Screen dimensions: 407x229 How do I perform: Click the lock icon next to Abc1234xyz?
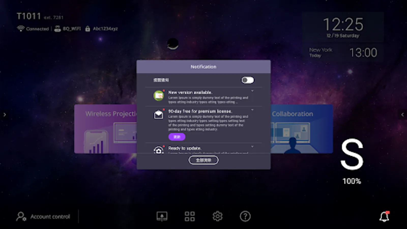[88, 28]
